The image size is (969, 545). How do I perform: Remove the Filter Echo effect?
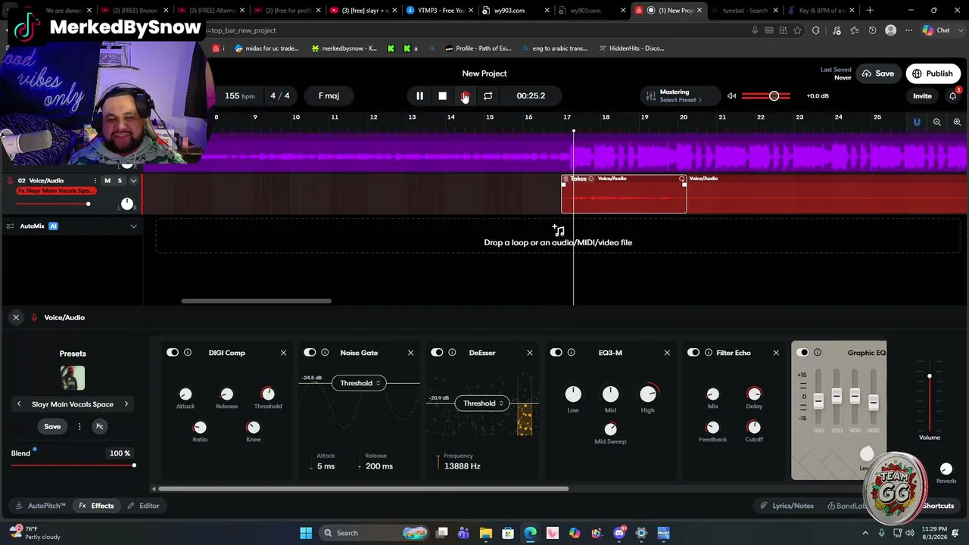[776, 353]
